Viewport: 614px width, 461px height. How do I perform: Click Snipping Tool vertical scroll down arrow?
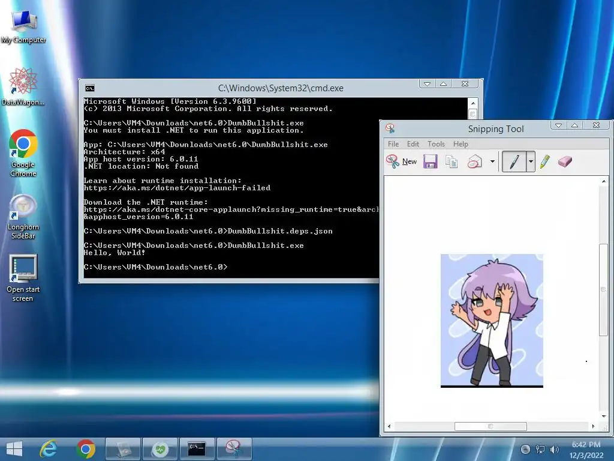pyautogui.click(x=603, y=416)
